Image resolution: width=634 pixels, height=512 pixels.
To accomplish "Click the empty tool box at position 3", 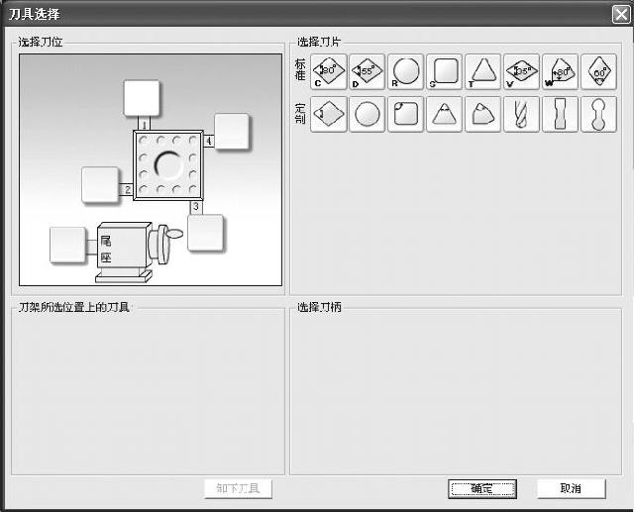I will (x=205, y=233).
